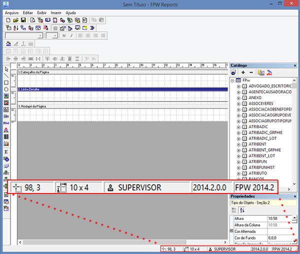Expand the Cor Alternada property

231,231
